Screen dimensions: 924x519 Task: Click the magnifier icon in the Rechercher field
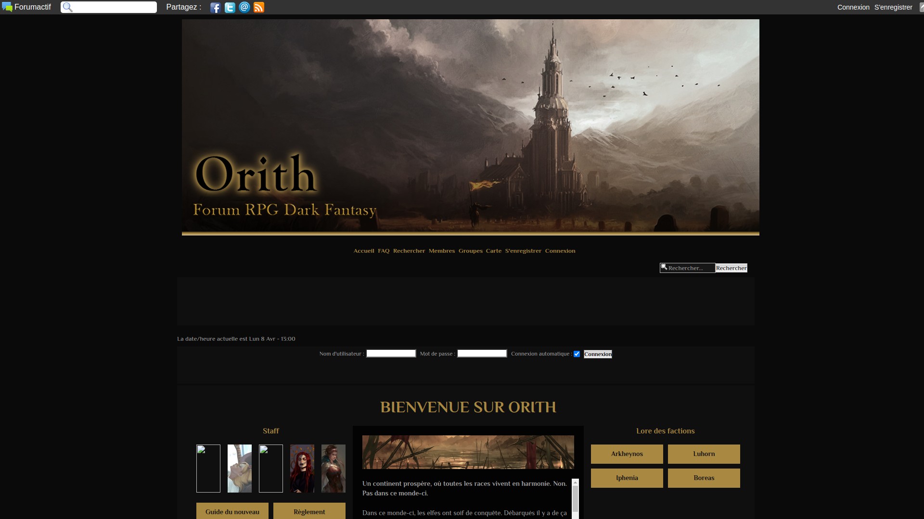tap(664, 267)
